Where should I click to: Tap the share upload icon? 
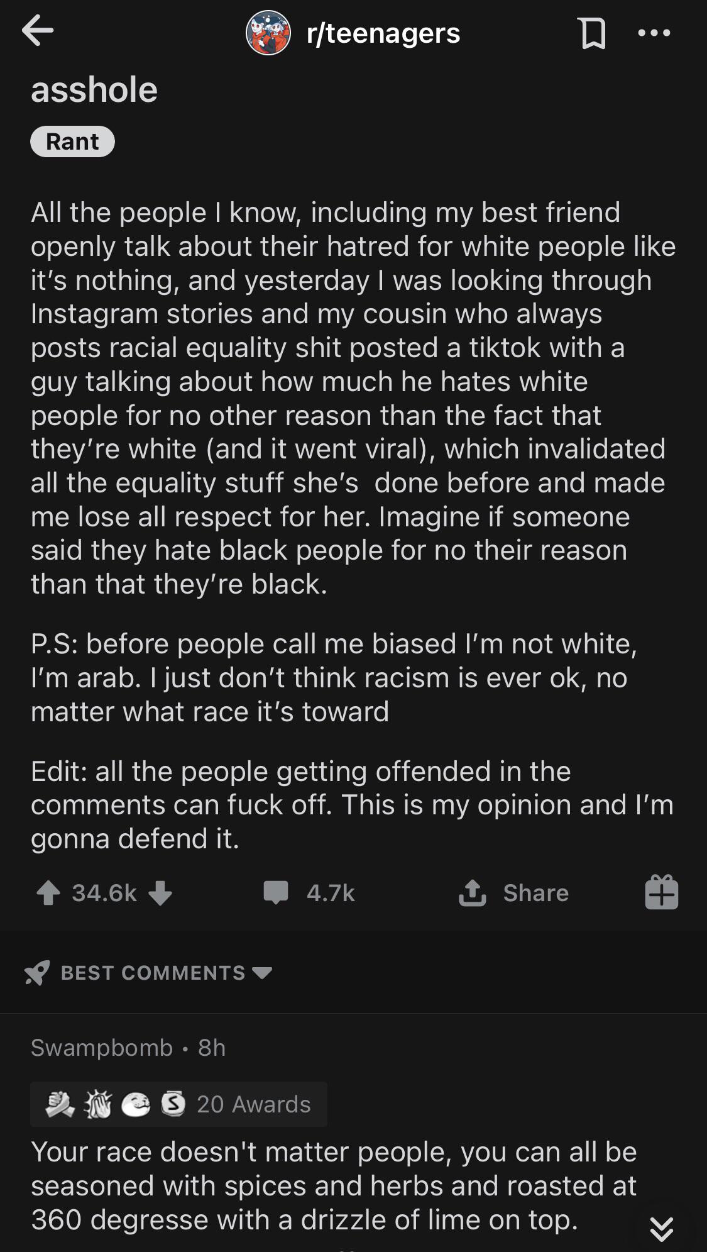[473, 893]
